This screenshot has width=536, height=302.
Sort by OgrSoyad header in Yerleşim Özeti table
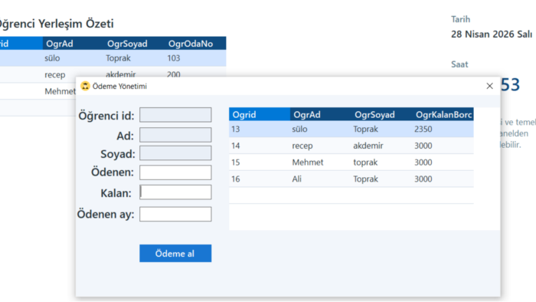[134, 44]
